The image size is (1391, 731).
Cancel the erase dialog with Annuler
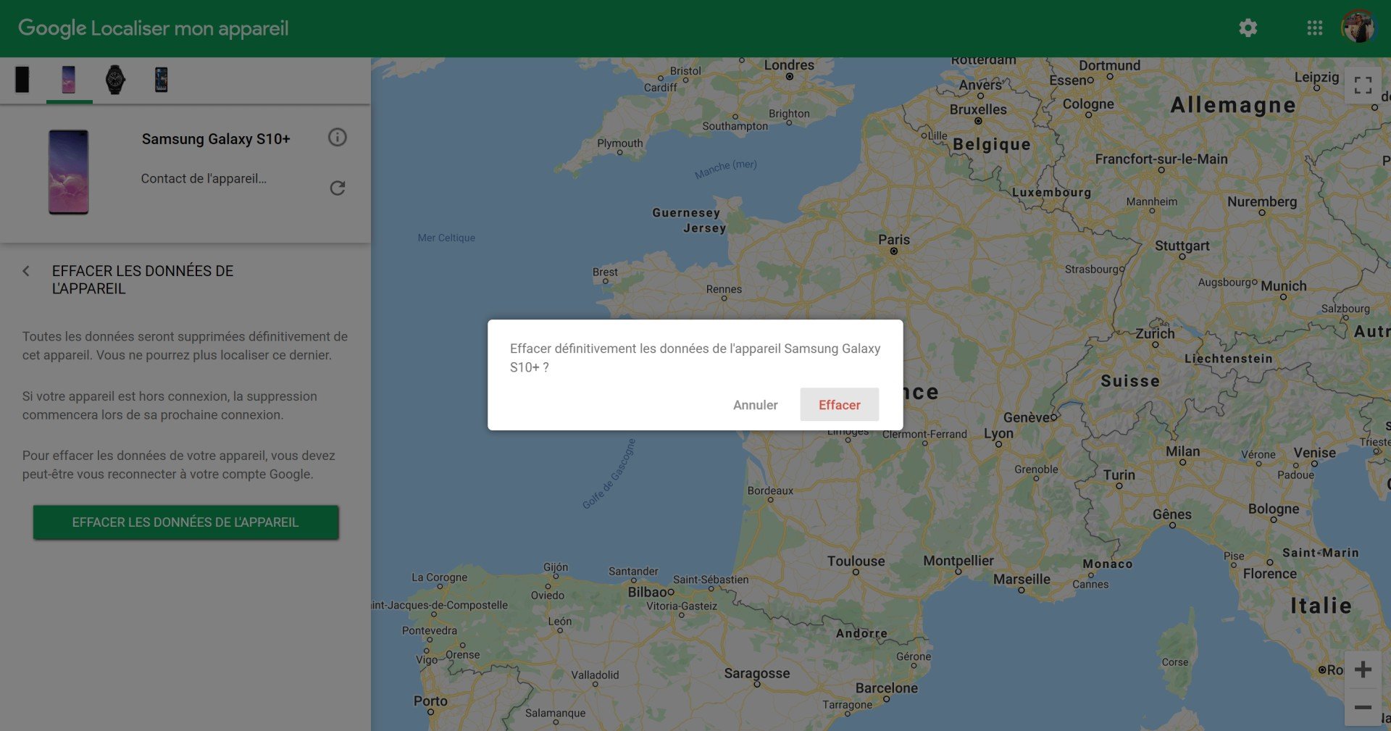pyautogui.click(x=755, y=405)
